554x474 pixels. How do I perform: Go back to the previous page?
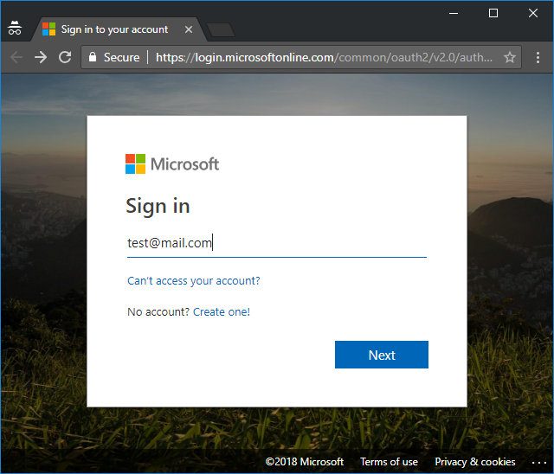16,57
